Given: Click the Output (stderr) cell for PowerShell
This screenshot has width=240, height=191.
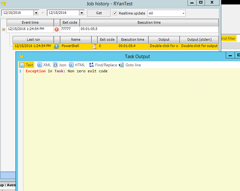Looking at the screenshot, I should click(x=199, y=46).
